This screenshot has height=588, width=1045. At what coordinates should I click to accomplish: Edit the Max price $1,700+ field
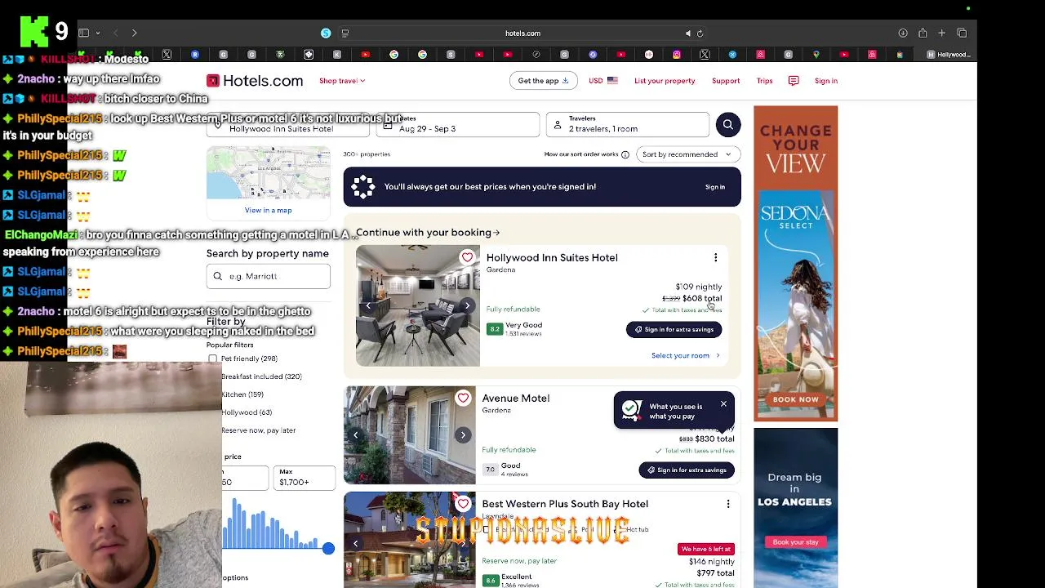tap(304, 478)
